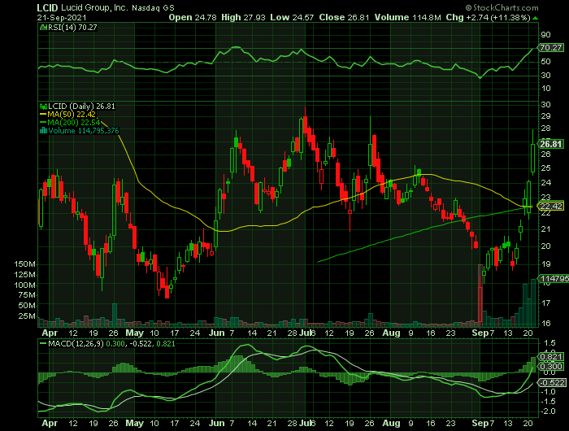Click the green MA(200) legend line marker
Screen dimensions: 569x431
click(x=43, y=122)
